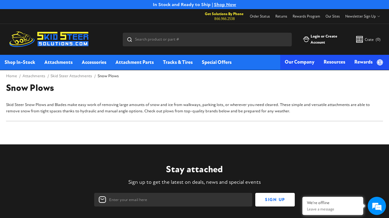Viewport: 389px width, 218px height.
Task: Click the Rewards coin icon
Action: tap(380, 62)
